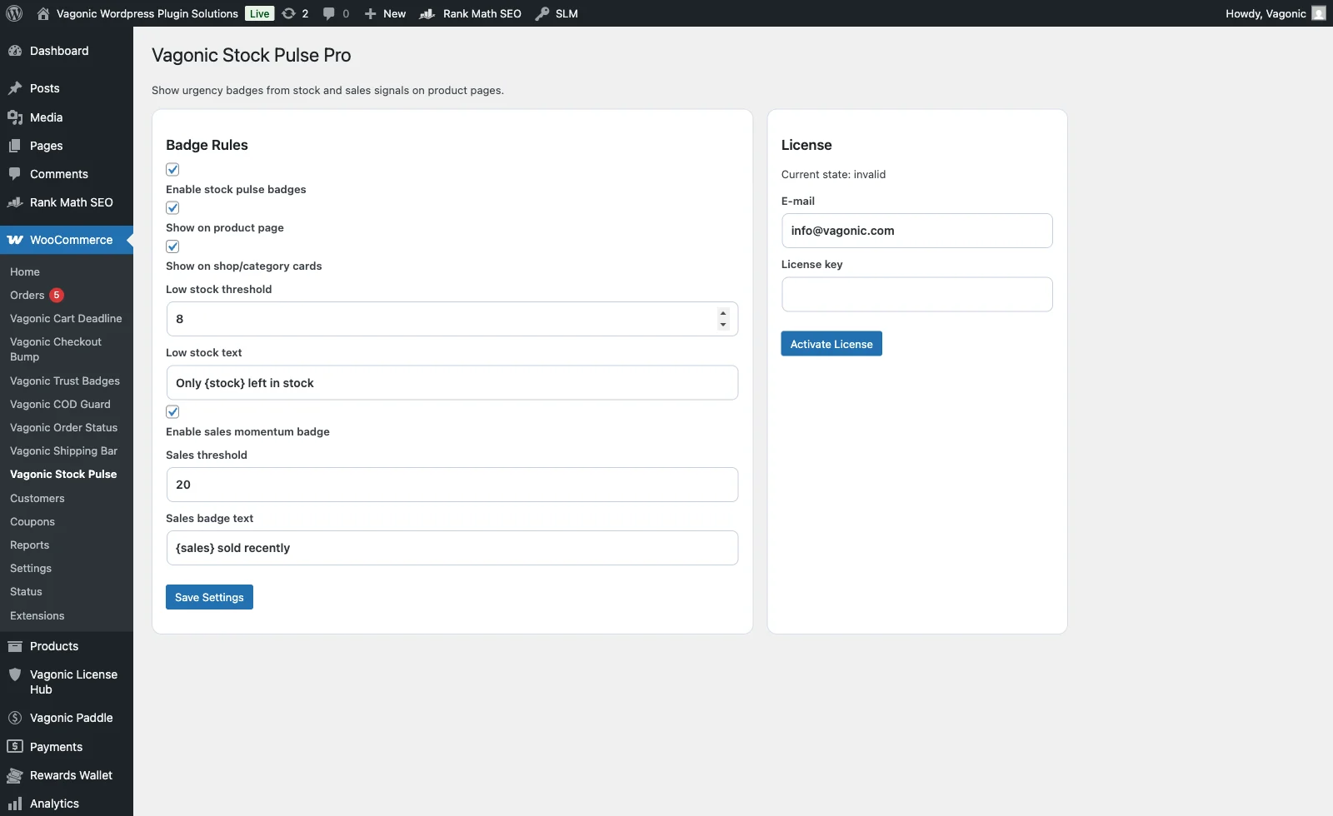Open the Rank Math SEO admin bar link
1333x816 pixels.
pos(471,13)
